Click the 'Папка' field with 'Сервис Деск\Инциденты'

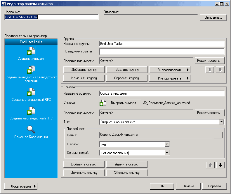tap(156, 135)
